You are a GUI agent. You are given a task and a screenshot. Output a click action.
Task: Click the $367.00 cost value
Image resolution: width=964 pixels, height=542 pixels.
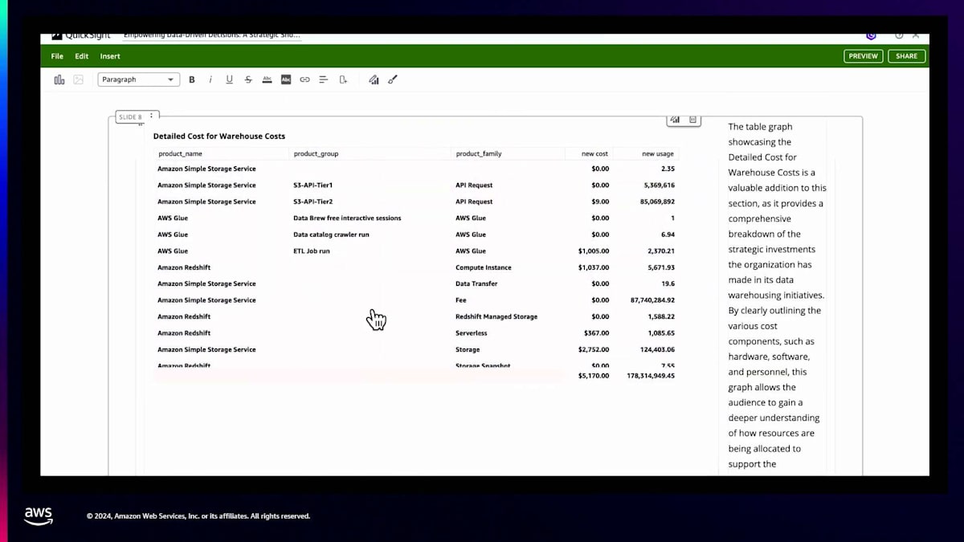pos(597,333)
